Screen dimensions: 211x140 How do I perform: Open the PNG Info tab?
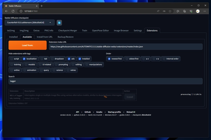pos(49,30)
